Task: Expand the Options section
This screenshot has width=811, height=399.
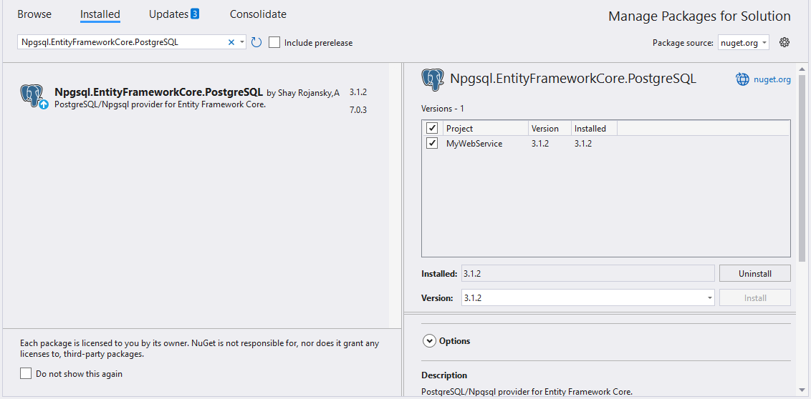Action: point(430,341)
